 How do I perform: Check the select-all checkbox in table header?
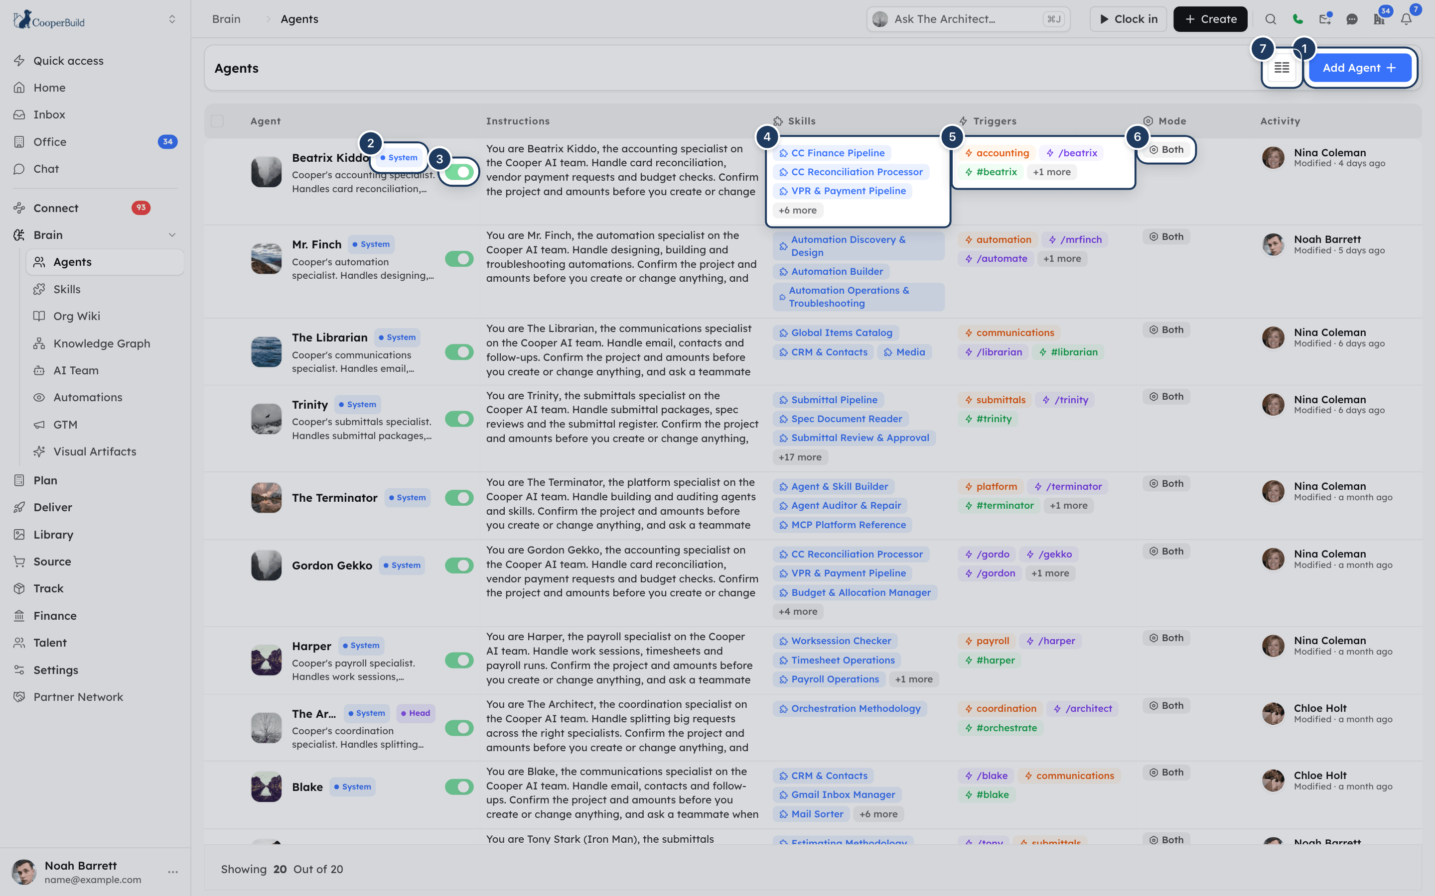point(217,121)
